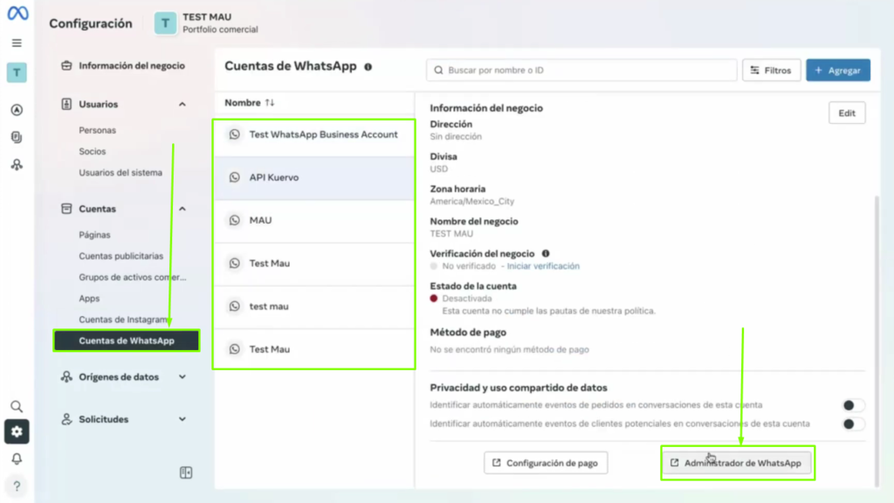
Task: Select the settings gear icon in left rail
Action: click(x=17, y=431)
